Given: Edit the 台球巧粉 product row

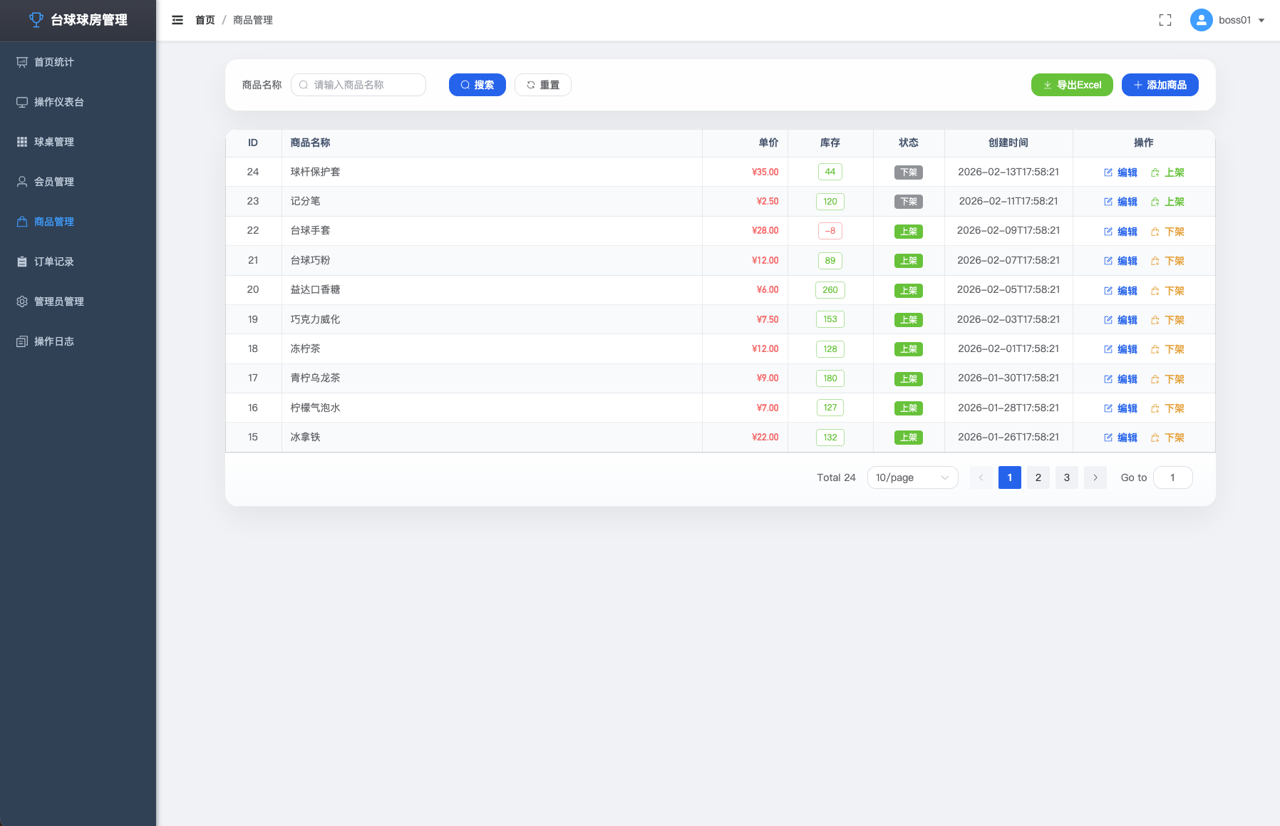Looking at the screenshot, I should 1120,261.
